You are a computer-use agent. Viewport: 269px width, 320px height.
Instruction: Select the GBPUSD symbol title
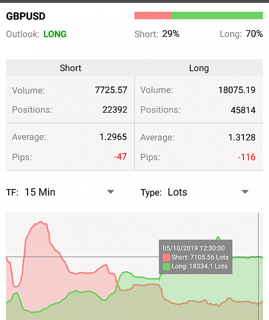pyautogui.click(x=26, y=16)
